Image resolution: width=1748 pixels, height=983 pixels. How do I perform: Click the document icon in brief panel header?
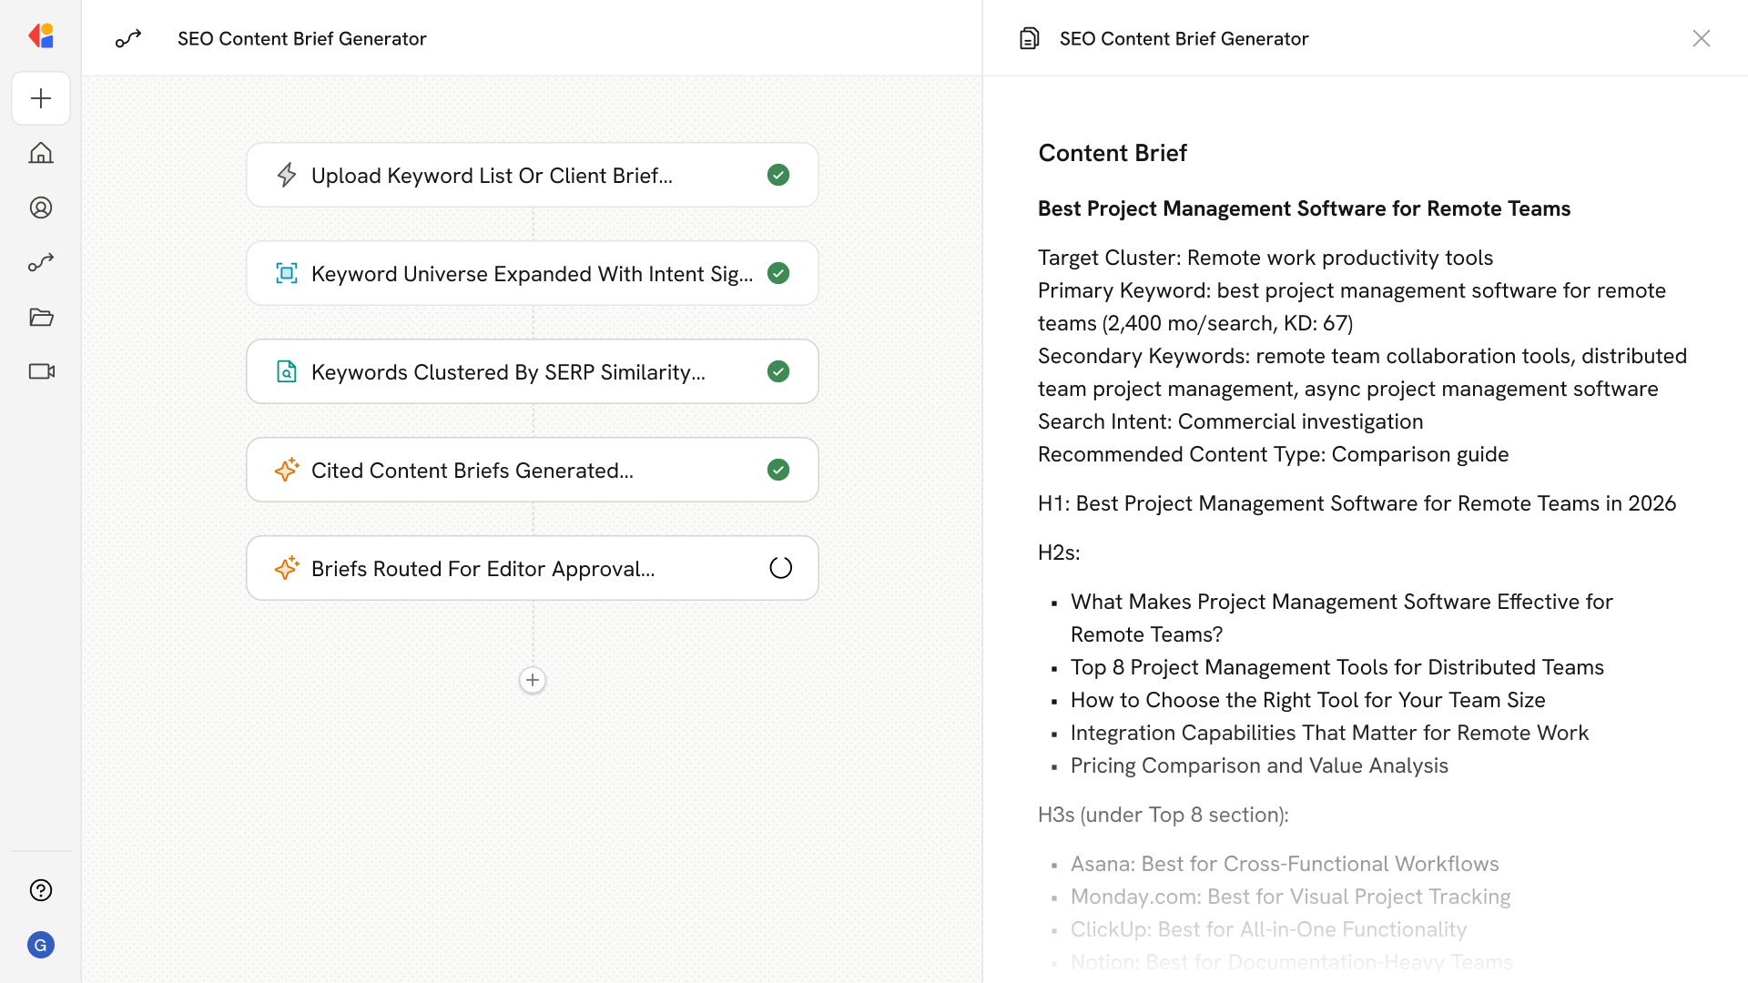coord(1029,38)
